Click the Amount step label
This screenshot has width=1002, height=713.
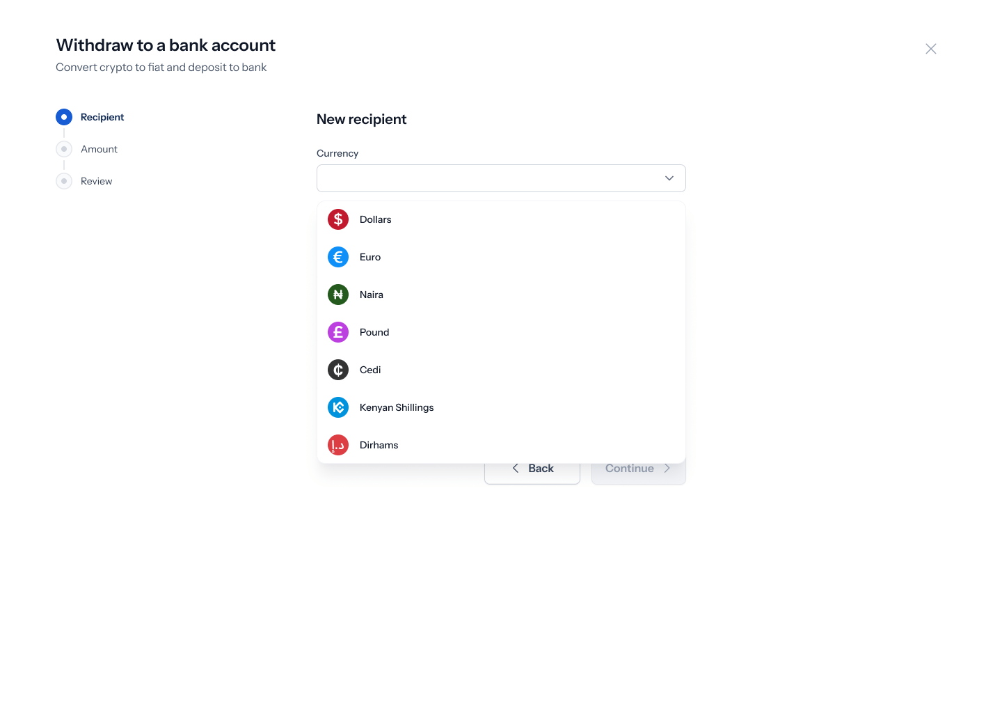[99, 149]
